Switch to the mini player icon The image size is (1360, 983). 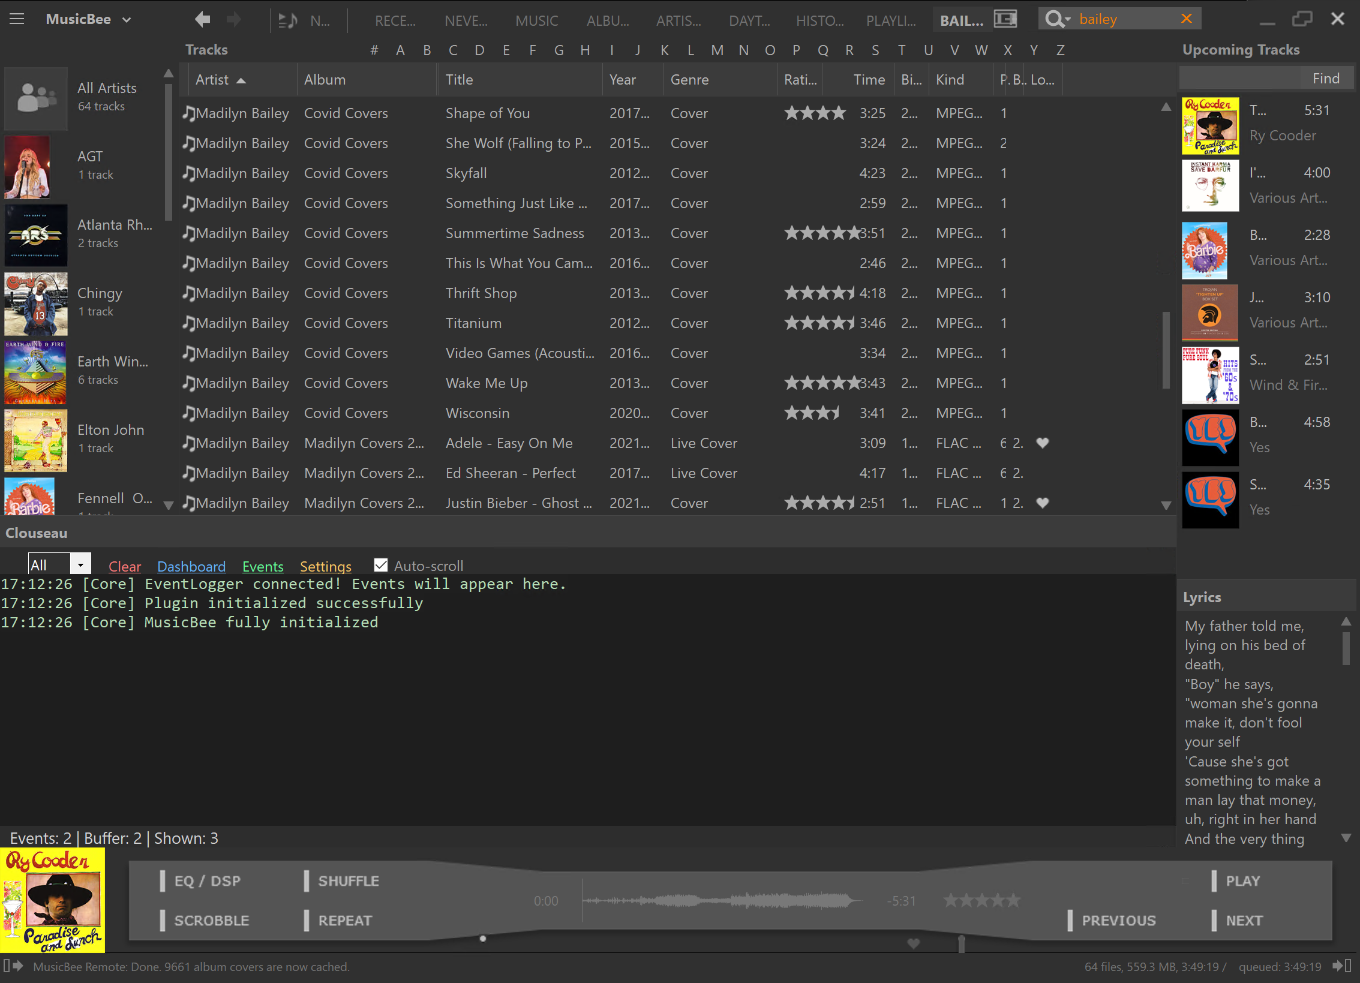1005,18
